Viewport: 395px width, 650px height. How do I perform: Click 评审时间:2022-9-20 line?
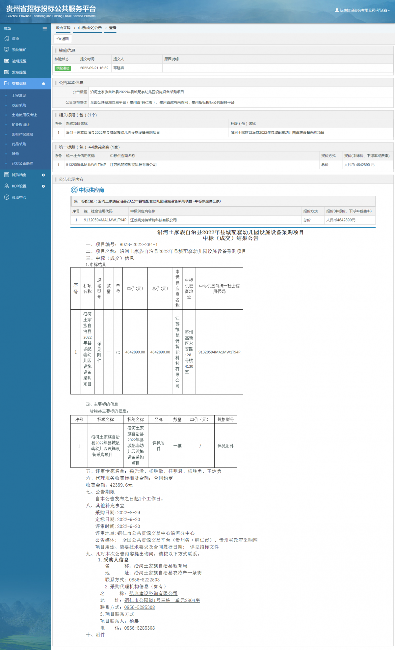click(x=118, y=526)
